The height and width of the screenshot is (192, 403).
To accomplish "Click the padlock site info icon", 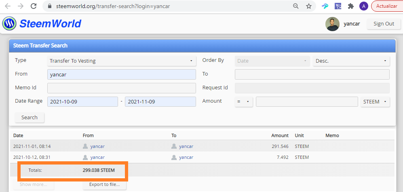I will pos(50,6).
